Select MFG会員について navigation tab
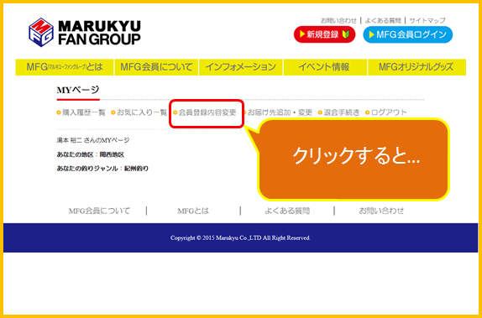The width and height of the screenshot is (482, 318). [156, 67]
